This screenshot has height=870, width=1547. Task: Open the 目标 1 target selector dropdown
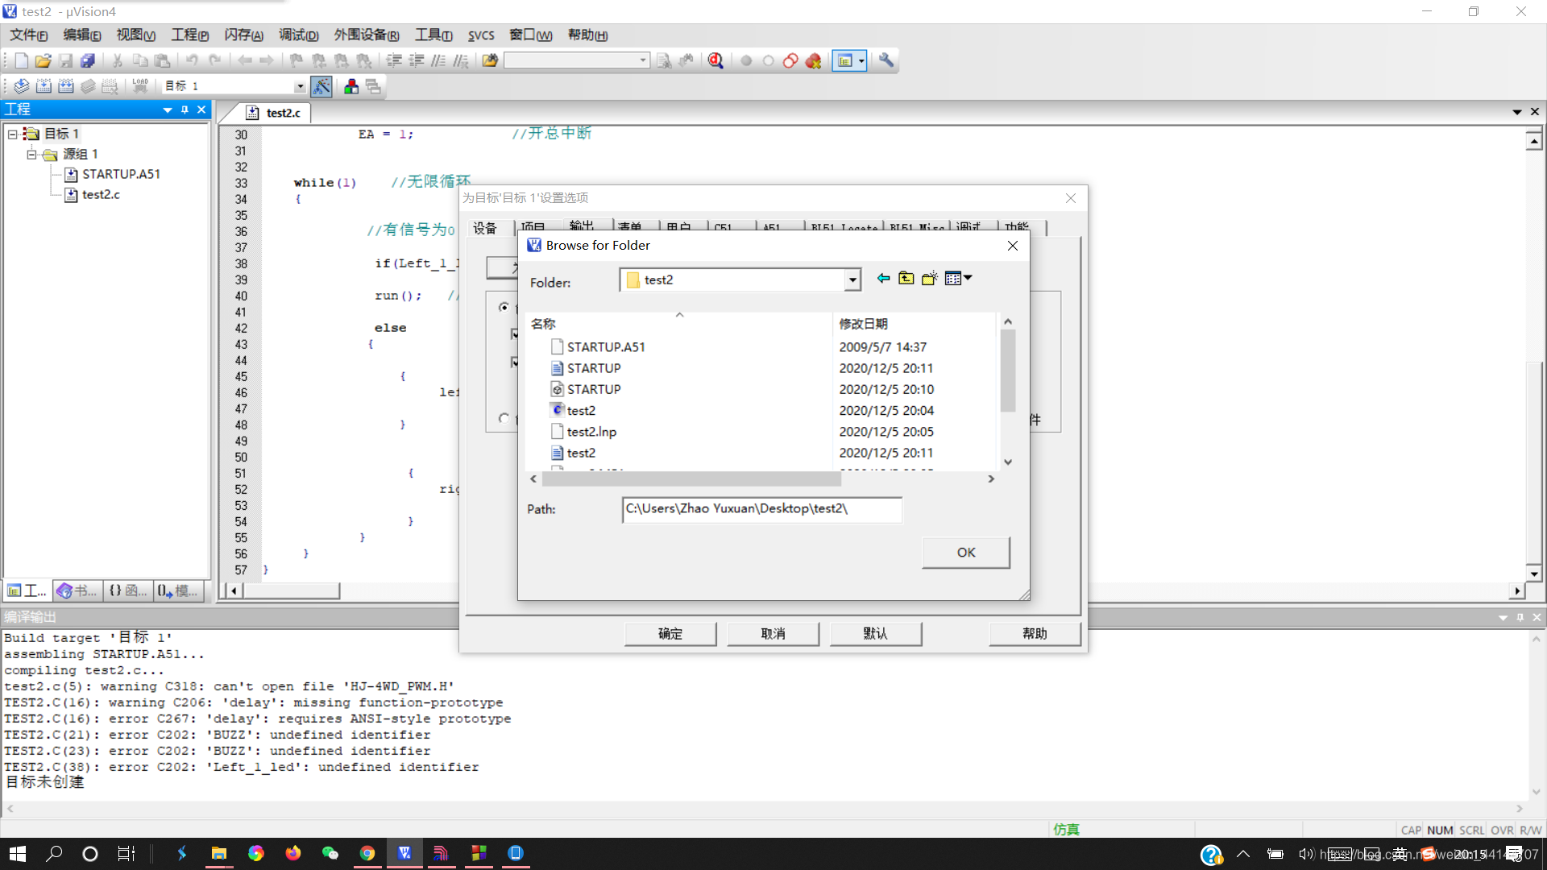click(300, 86)
